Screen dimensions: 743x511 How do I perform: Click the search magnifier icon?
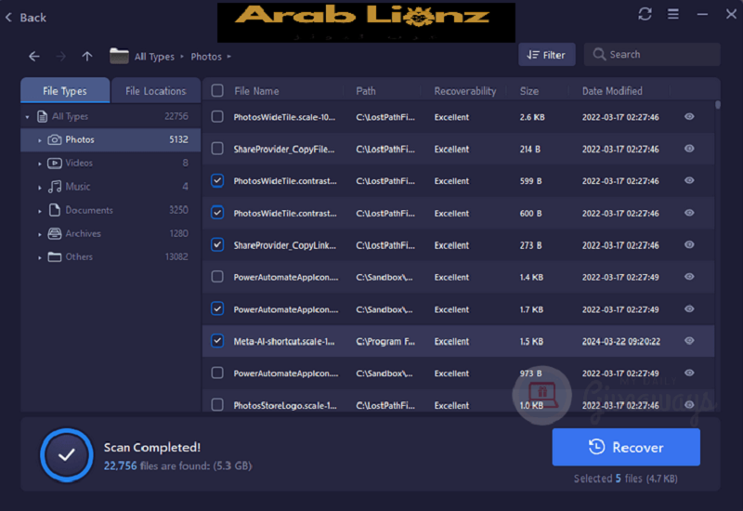[x=599, y=55]
